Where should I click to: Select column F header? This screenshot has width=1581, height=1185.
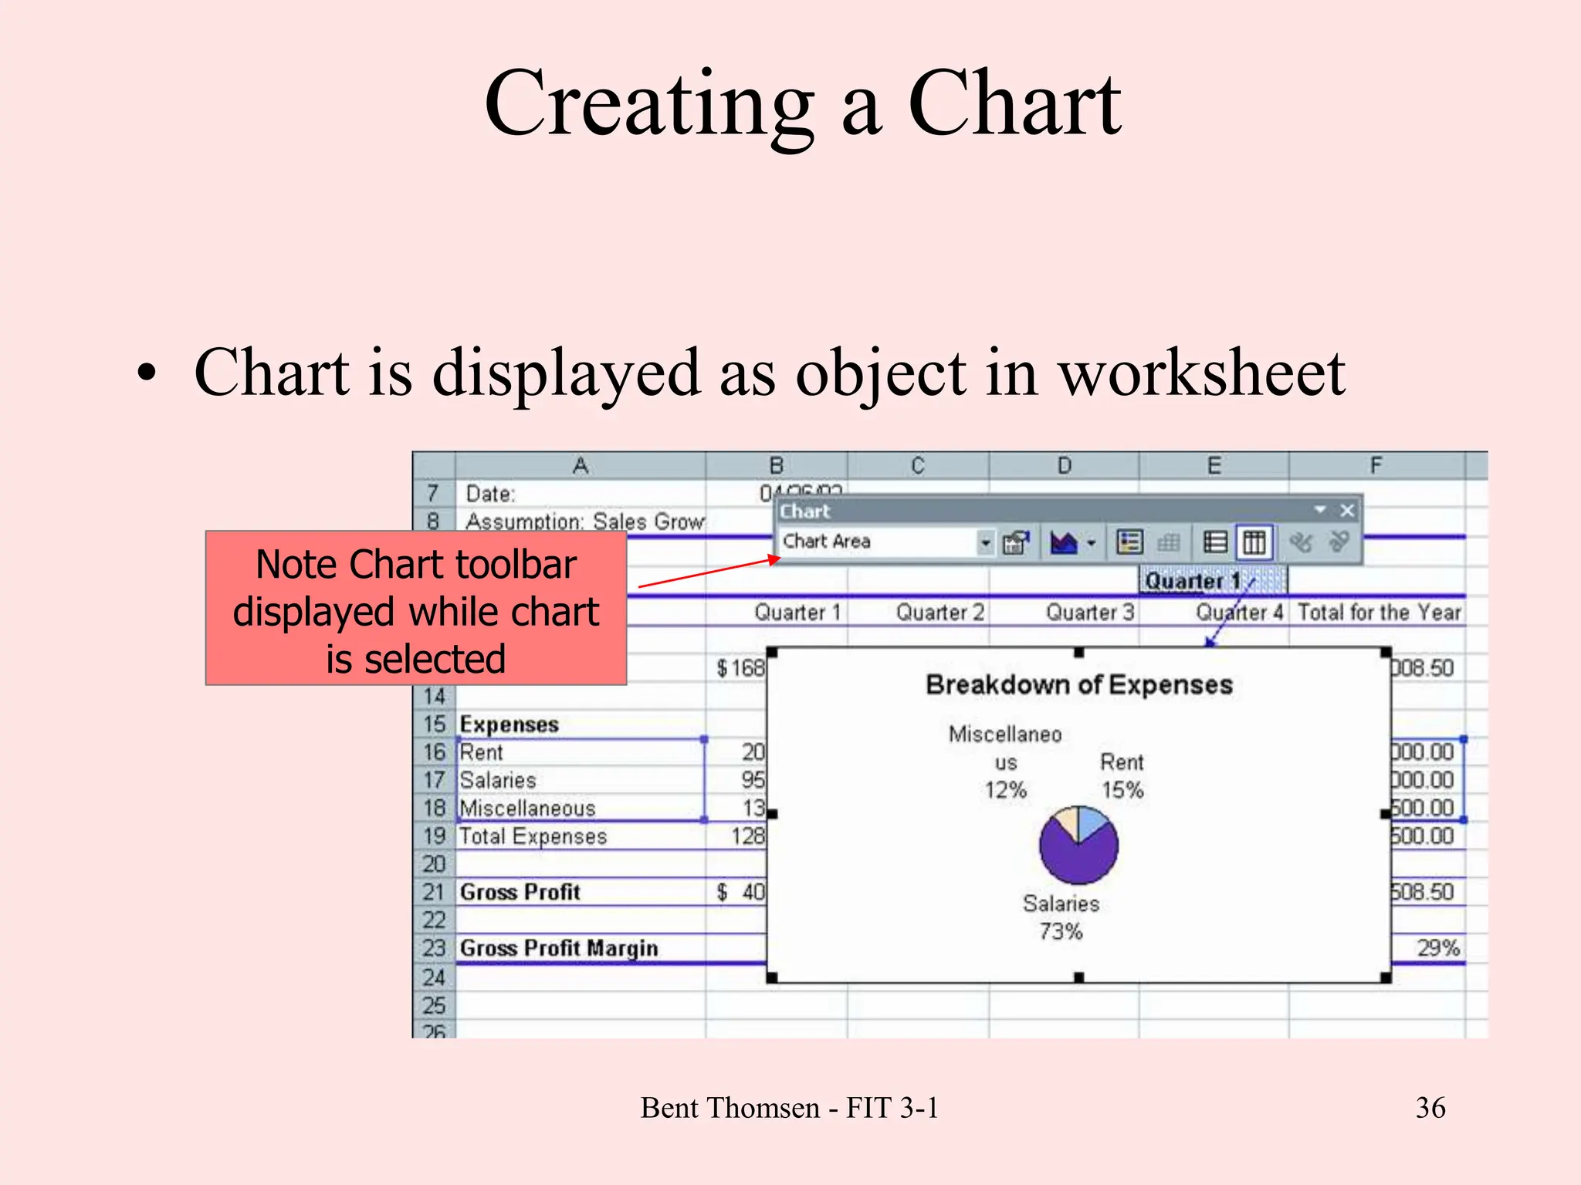[x=1376, y=466]
